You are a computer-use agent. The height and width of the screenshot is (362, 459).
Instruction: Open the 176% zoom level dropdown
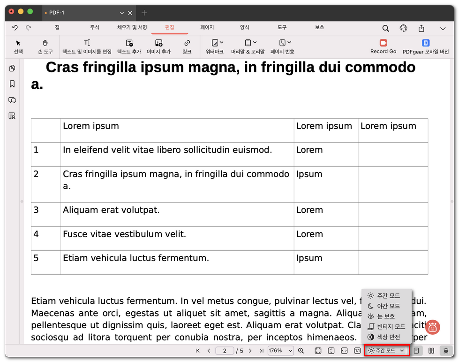tap(280, 351)
